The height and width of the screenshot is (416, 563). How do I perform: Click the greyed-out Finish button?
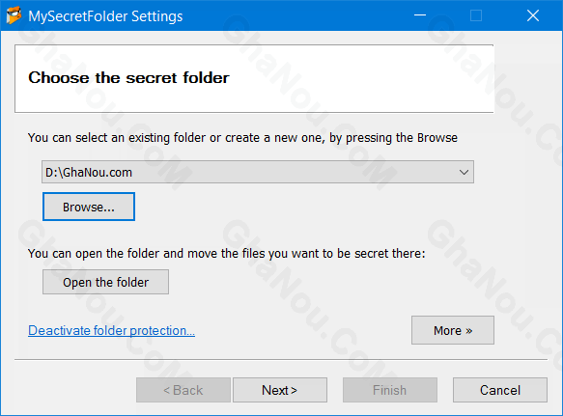(390, 390)
